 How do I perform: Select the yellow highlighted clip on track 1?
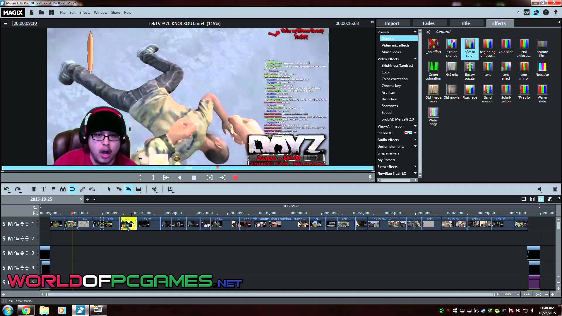(128, 224)
